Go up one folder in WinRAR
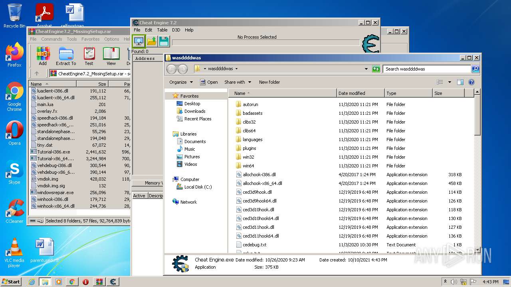The image size is (511, 287). pyautogui.click(x=37, y=73)
